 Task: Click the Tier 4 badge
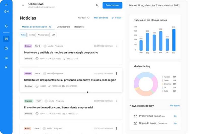coord(37,128)
